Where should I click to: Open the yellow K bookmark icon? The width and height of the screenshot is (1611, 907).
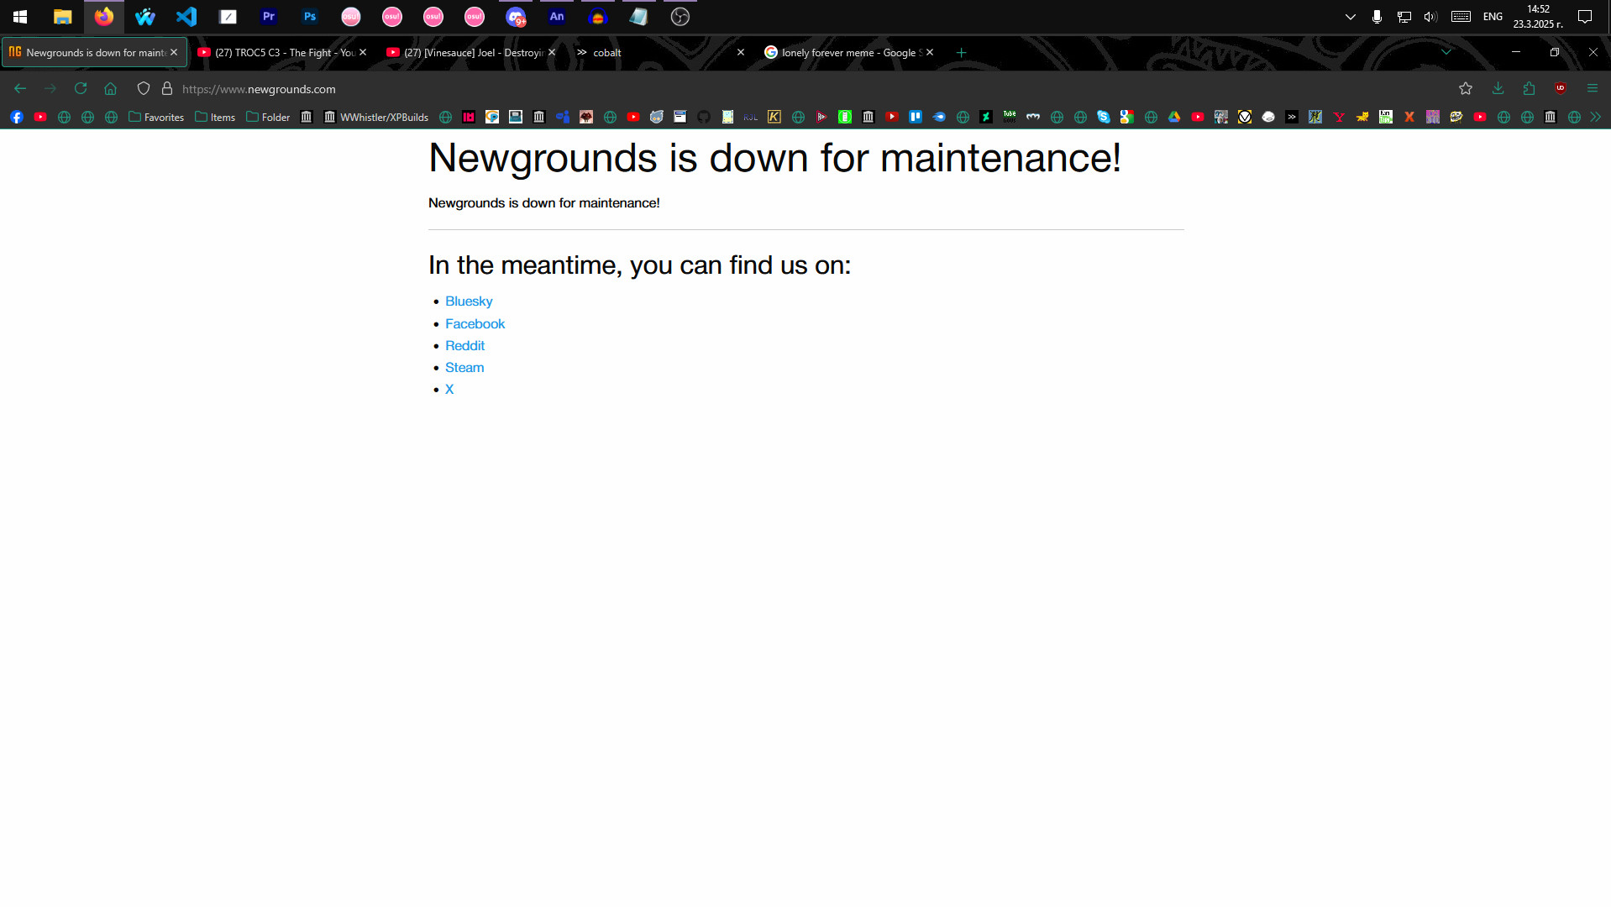[774, 118]
